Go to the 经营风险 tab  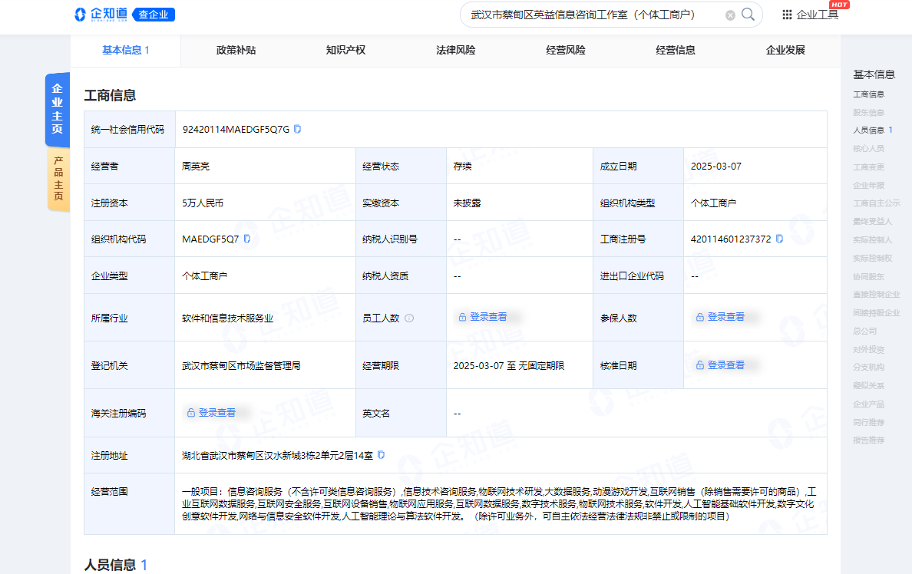[x=566, y=51]
